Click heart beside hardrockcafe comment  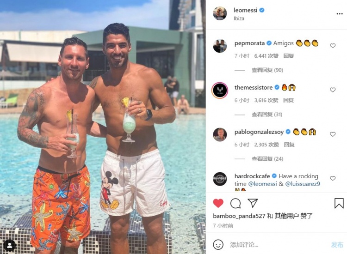tap(333, 178)
